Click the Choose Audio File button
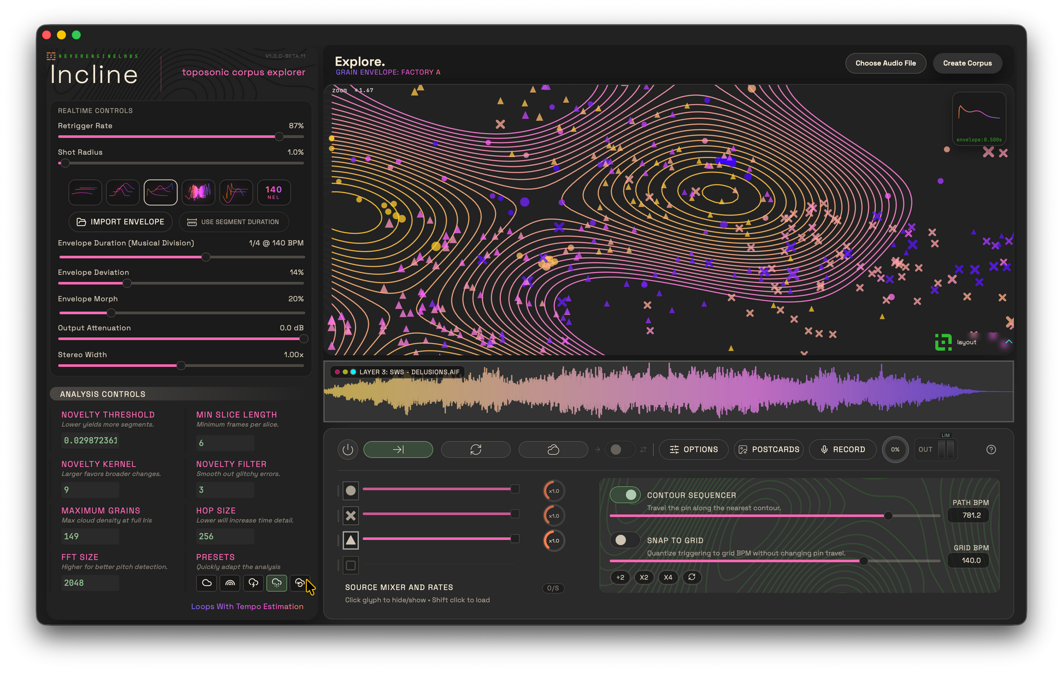 (x=885, y=63)
